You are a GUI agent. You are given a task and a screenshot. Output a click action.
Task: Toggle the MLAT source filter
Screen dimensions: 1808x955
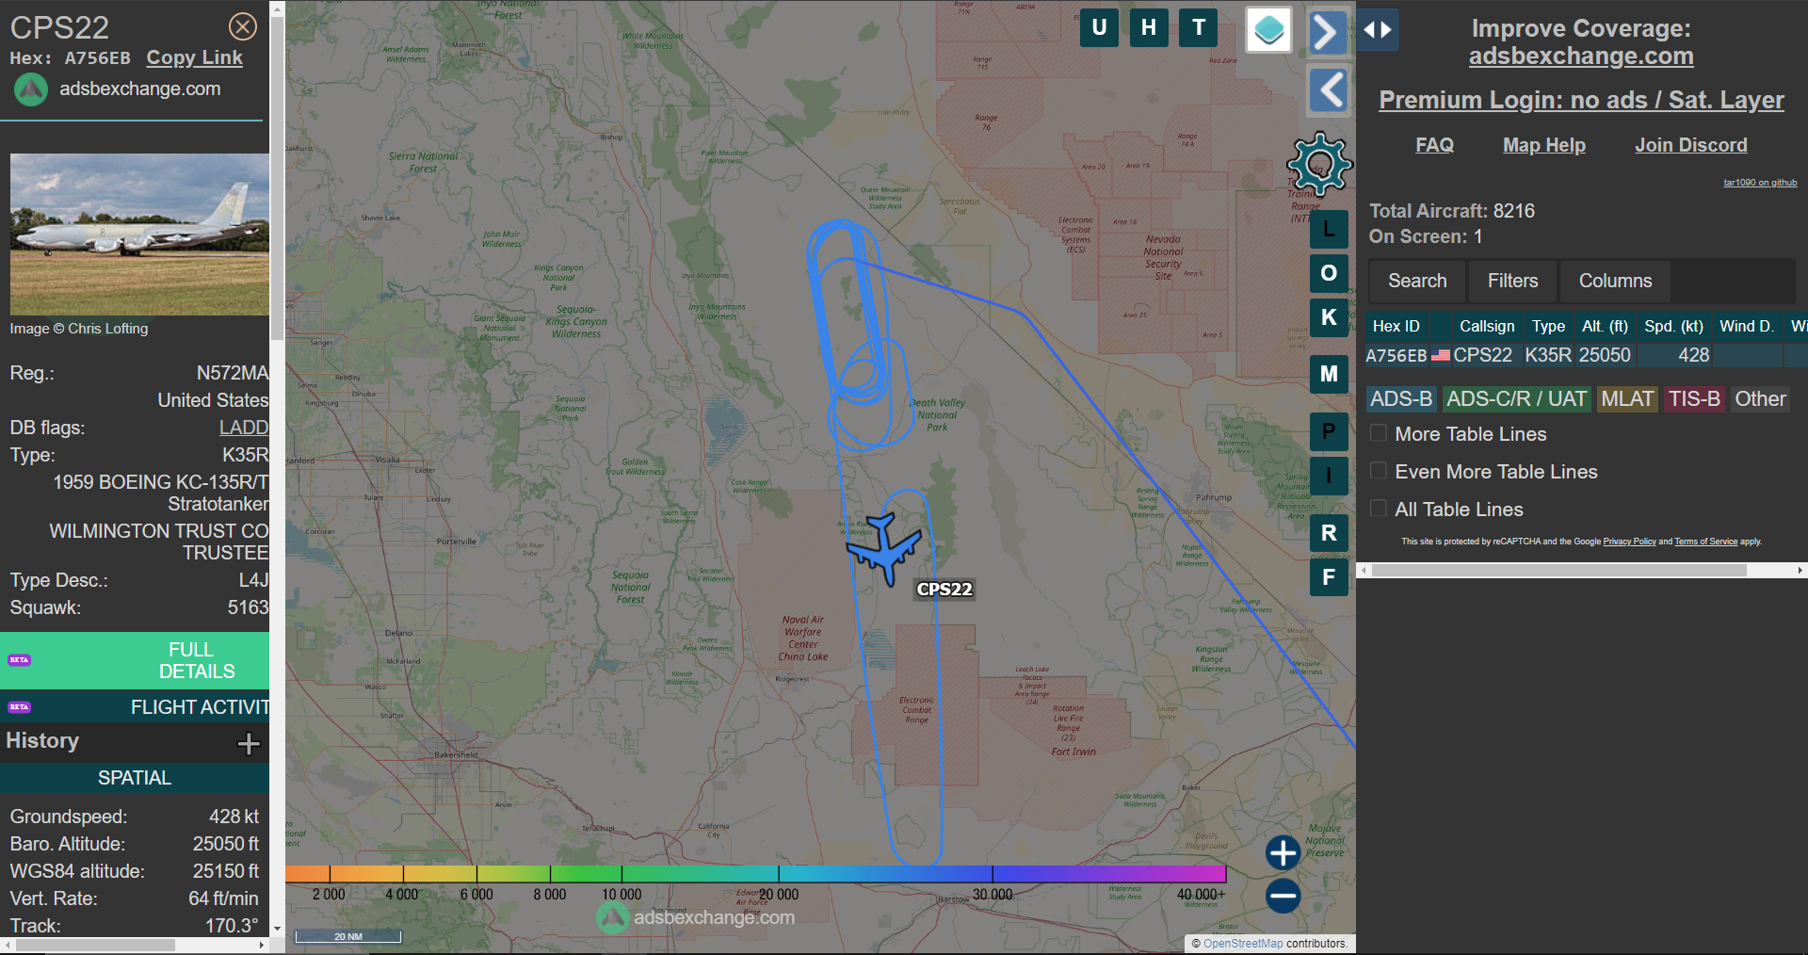pyautogui.click(x=1627, y=399)
